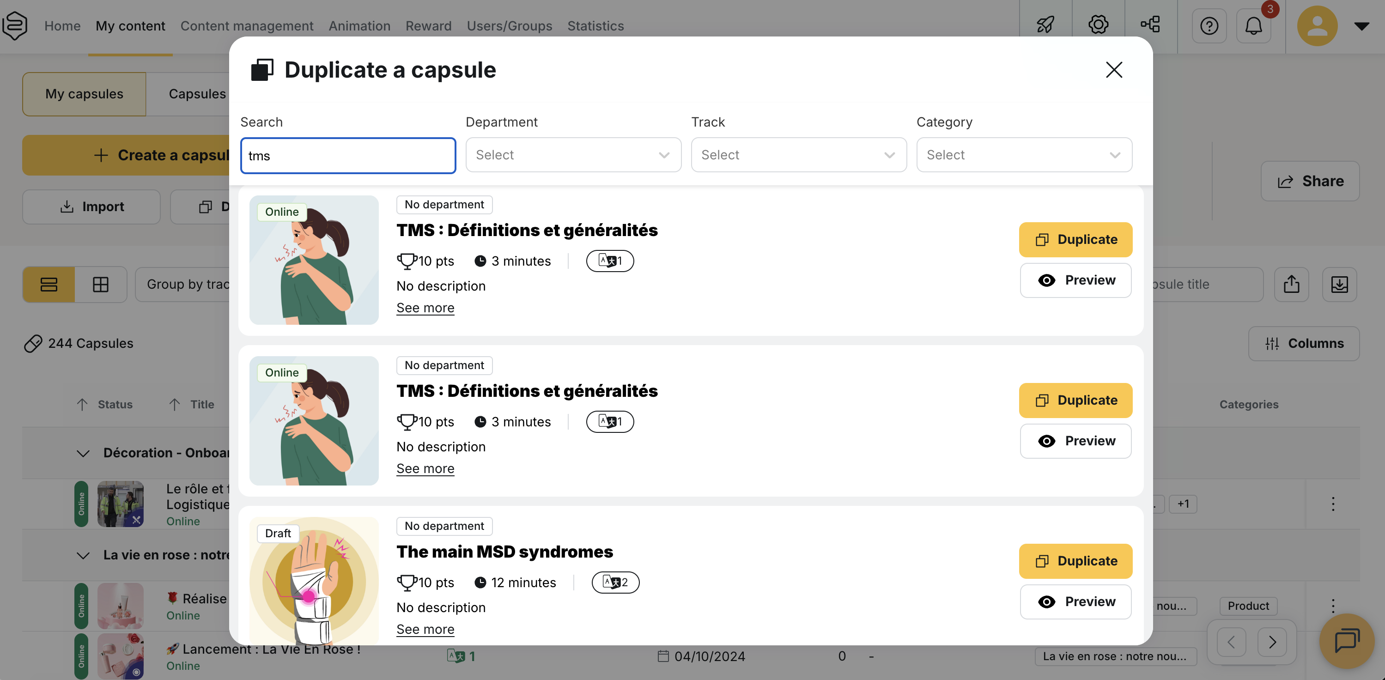Close the Duplicate a capsule dialog
The image size is (1385, 680).
tap(1113, 69)
